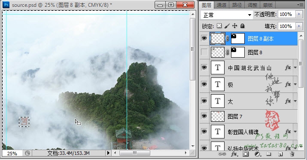Hide the 中国湖北武当山 text layer
Image resolution: width=307 pixels, height=160 pixels.
click(204, 68)
